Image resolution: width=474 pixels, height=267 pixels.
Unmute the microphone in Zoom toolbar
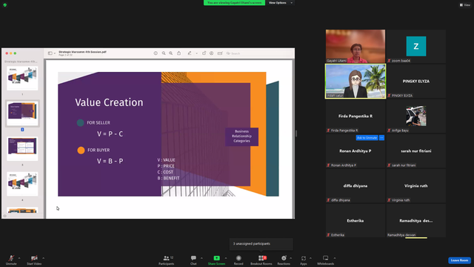11,260
